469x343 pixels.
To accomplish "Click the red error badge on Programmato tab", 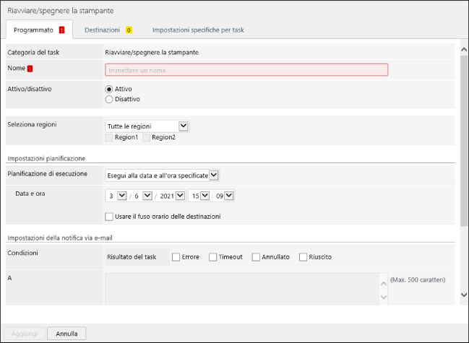I will click(x=62, y=30).
